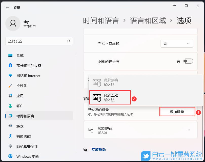
Task: Open more options for 微软拼音 input method
Action: click(x=188, y=130)
